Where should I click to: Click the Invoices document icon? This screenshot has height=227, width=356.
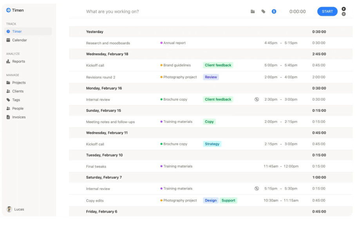point(8,117)
